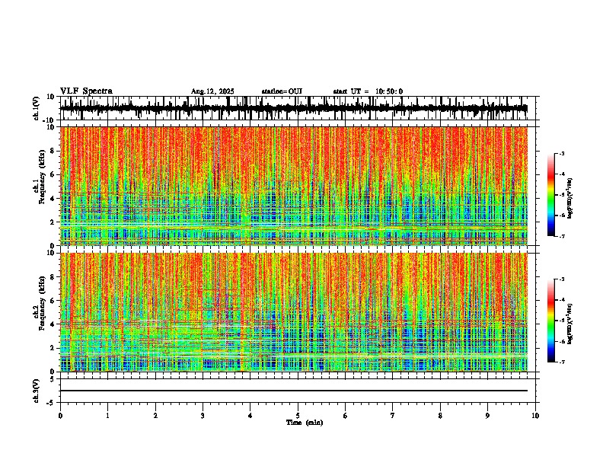Click time axis tick label "3"
Screen dimensions: 603x466
tap(203, 416)
